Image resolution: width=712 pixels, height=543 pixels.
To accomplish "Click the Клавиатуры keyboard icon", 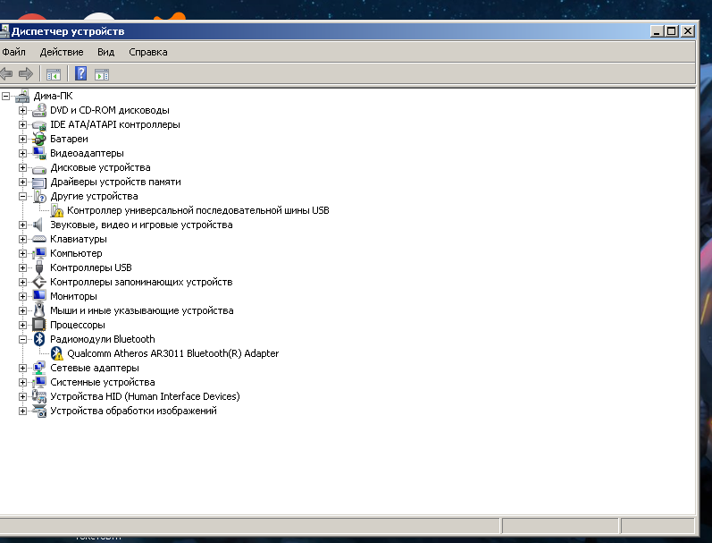I will 39,239.
